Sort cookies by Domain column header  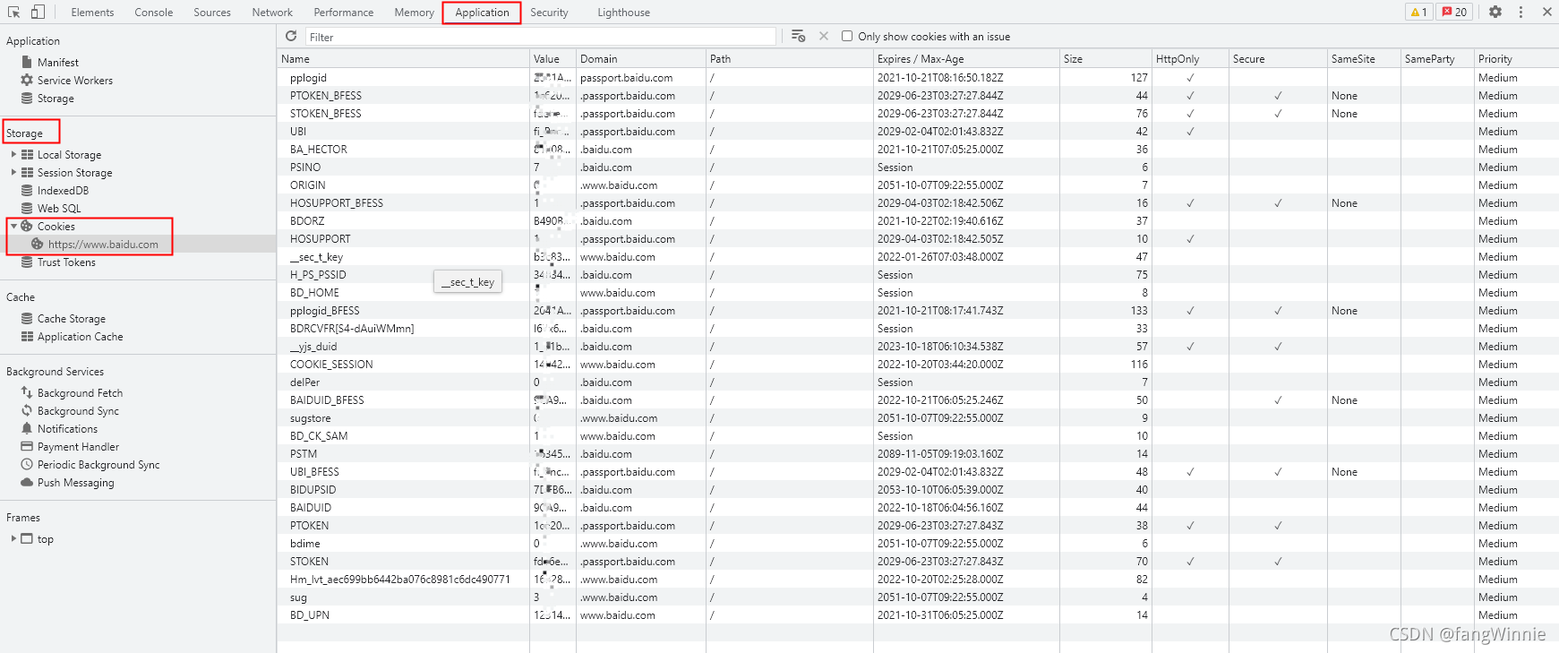coord(641,59)
